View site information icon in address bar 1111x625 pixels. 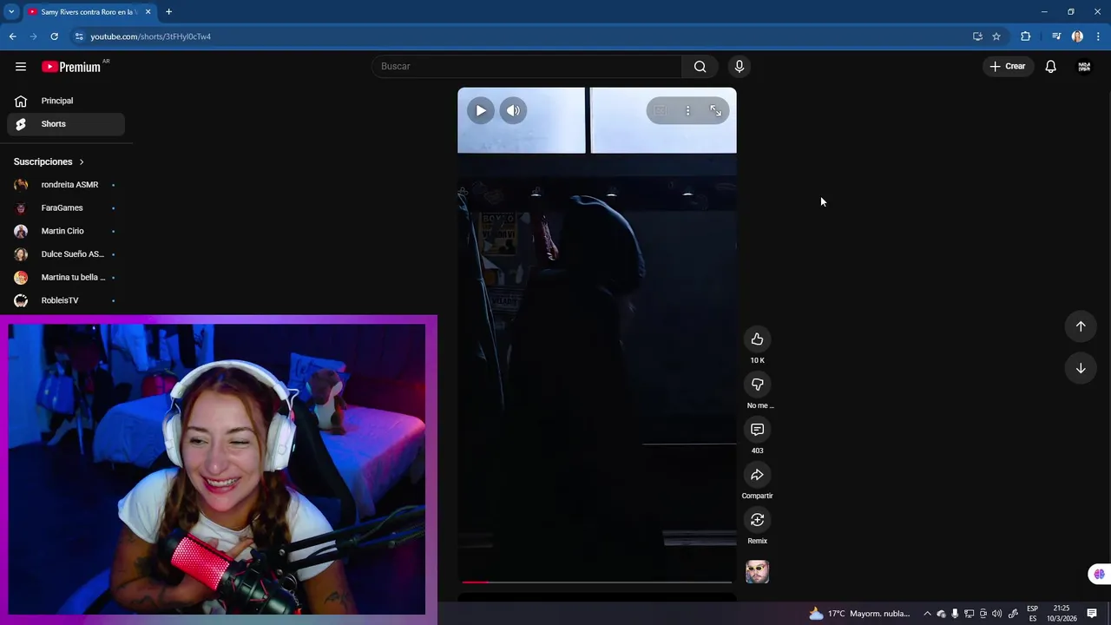pos(79,36)
